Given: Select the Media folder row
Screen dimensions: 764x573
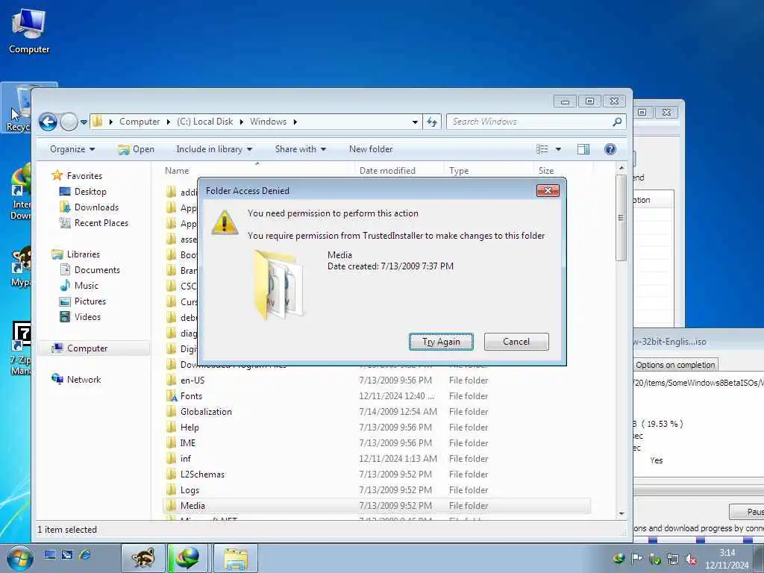Looking at the screenshot, I should click(x=377, y=506).
